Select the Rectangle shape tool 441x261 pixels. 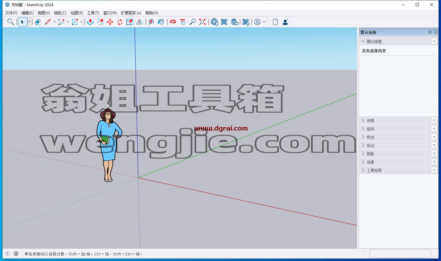click(75, 22)
